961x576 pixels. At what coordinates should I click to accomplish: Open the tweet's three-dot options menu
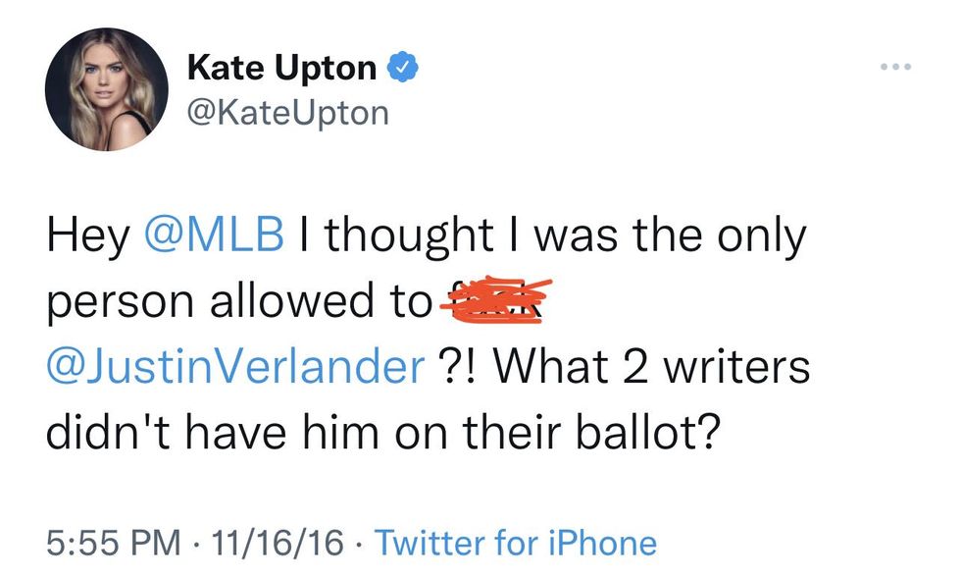(895, 66)
